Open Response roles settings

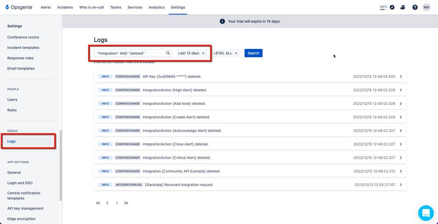pos(21,58)
